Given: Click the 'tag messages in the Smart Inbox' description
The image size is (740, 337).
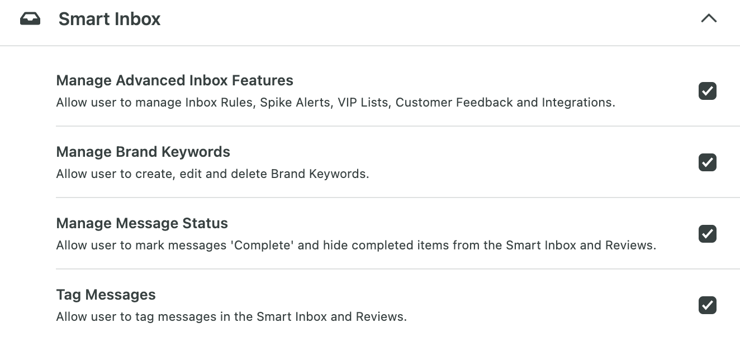Looking at the screenshot, I should click(231, 317).
